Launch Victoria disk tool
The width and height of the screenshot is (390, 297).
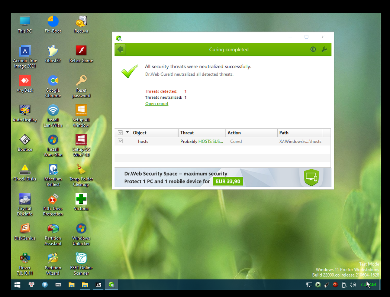click(x=81, y=202)
